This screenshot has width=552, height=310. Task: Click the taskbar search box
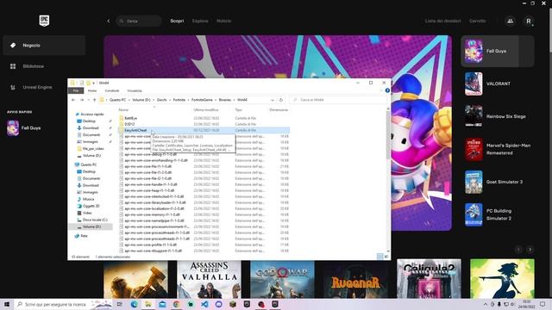pyautogui.click(x=63, y=304)
